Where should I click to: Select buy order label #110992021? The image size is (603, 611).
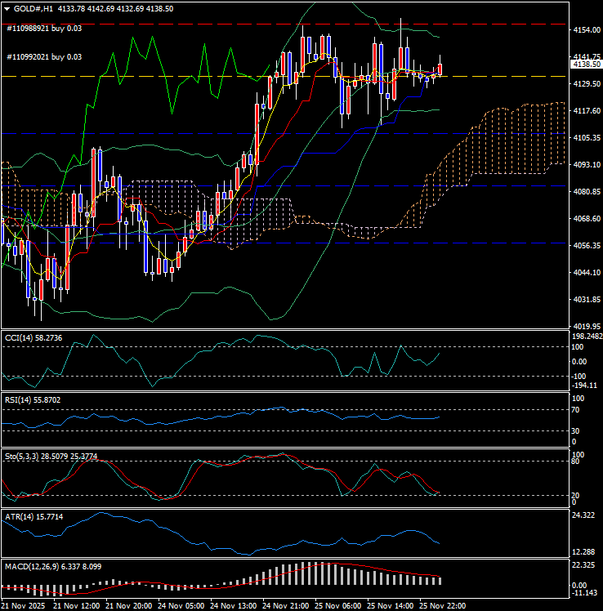tap(44, 57)
